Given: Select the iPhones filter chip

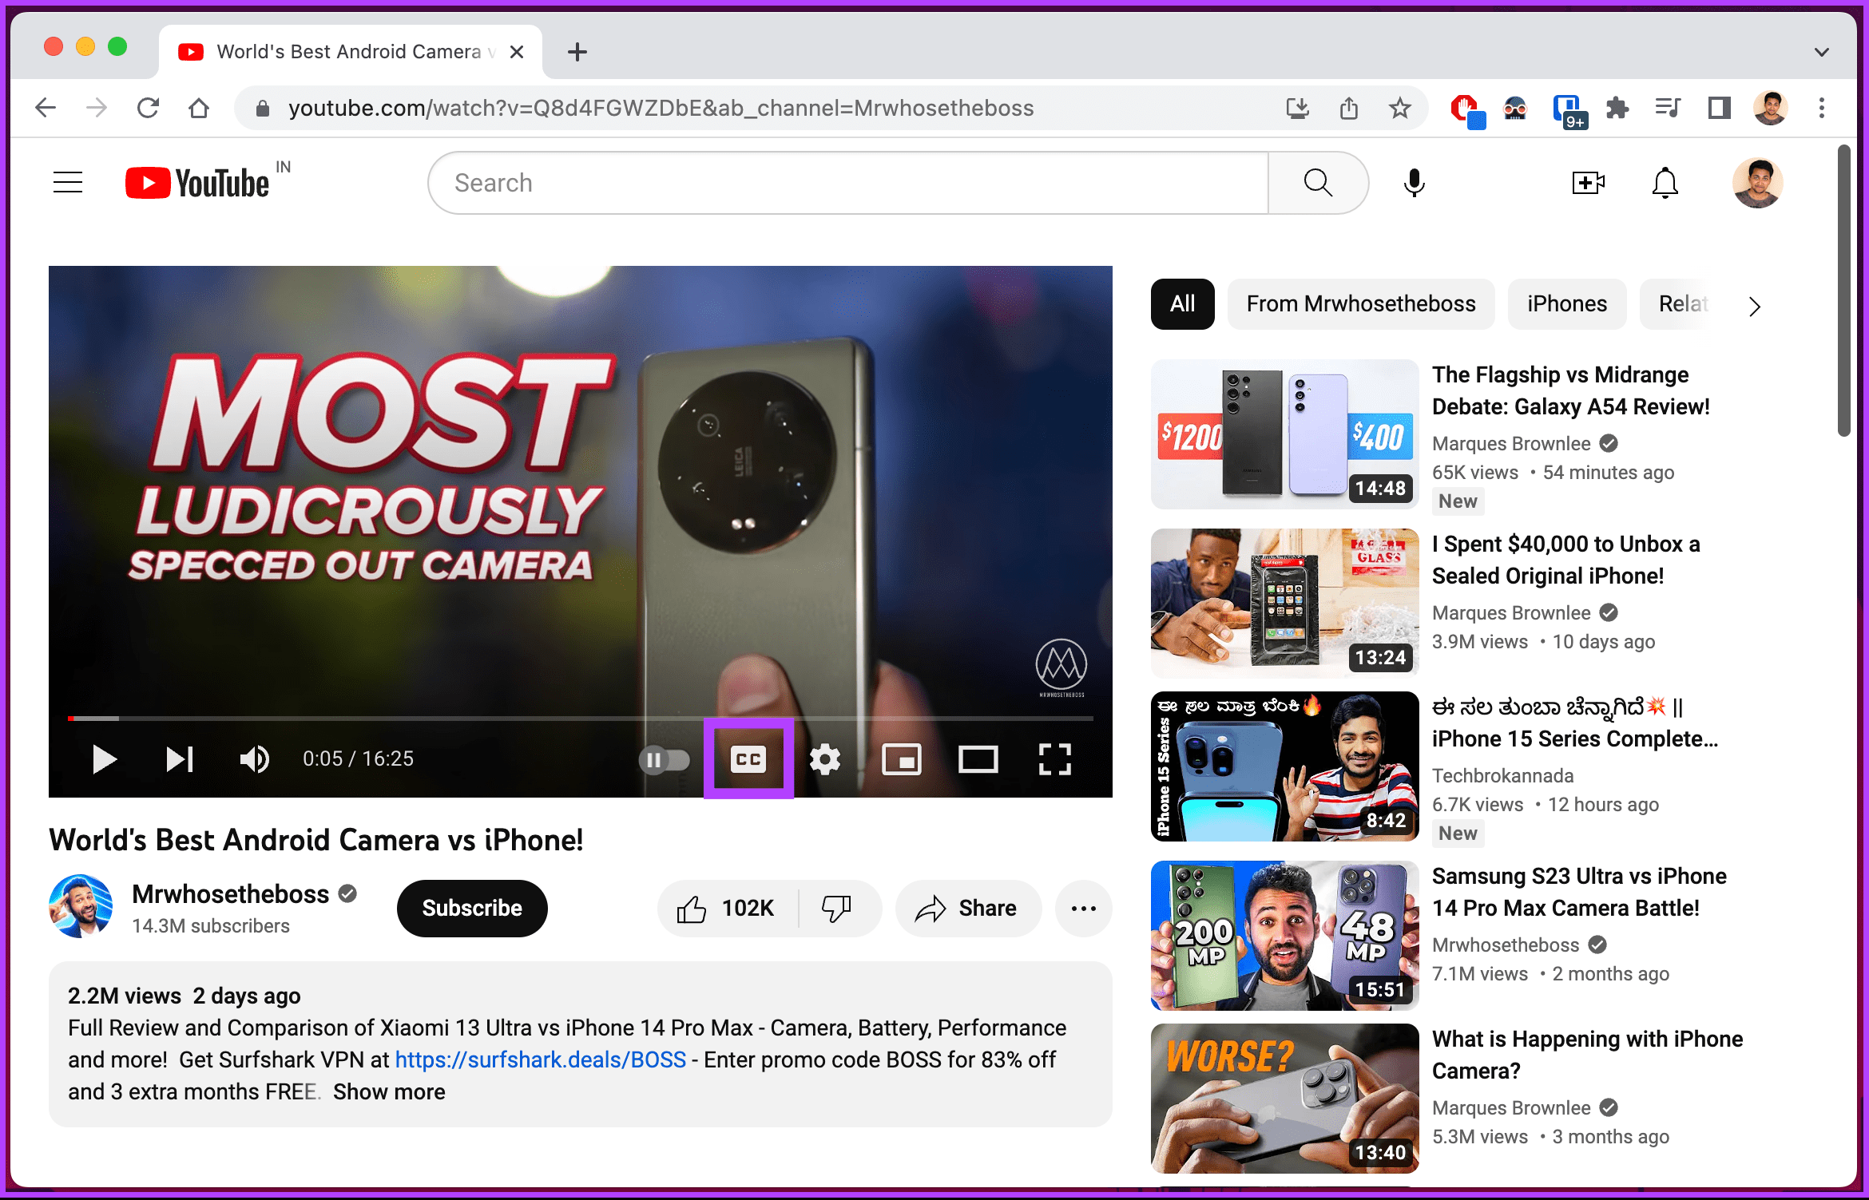Looking at the screenshot, I should pyautogui.click(x=1566, y=304).
